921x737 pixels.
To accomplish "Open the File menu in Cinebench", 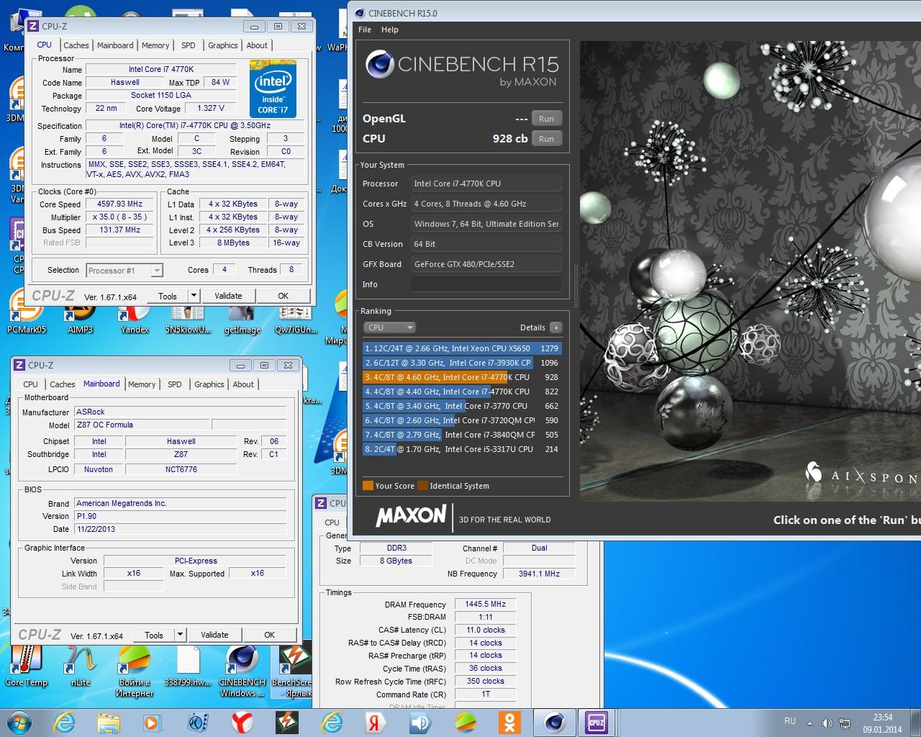I will point(365,30).
